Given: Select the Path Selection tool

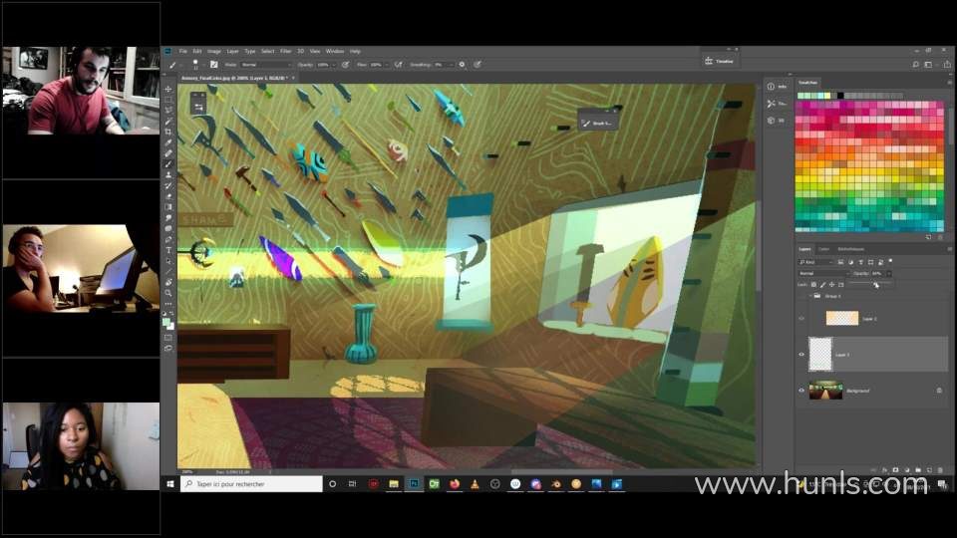Looking at the screenshot, I should [x=168, y=261].
